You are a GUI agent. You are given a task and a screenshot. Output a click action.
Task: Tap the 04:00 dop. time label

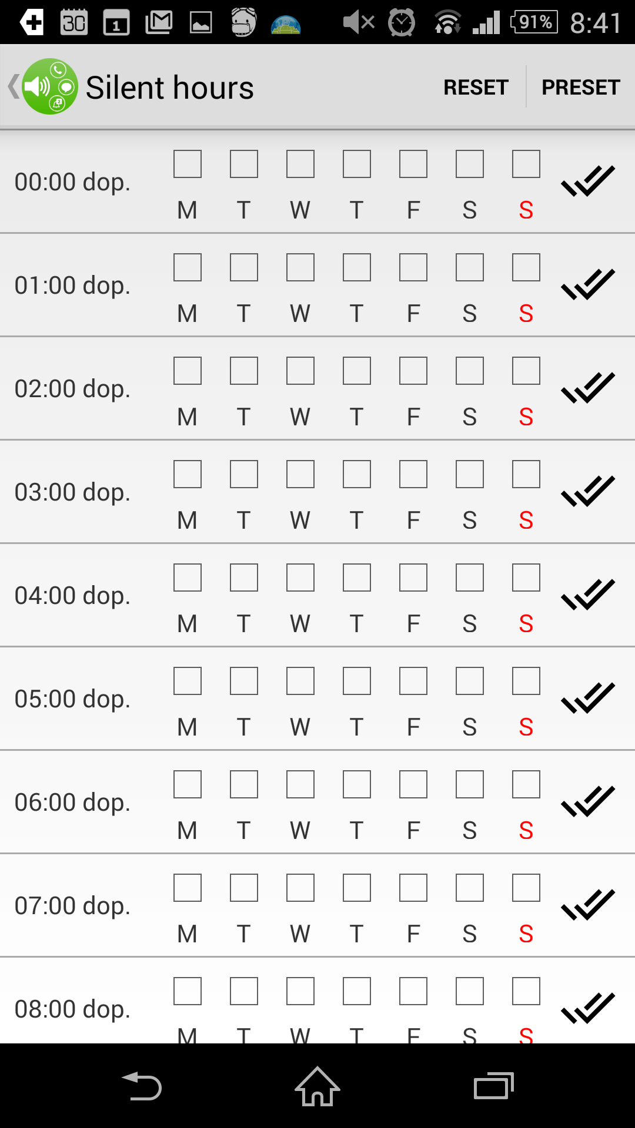(x=72, y=595)
